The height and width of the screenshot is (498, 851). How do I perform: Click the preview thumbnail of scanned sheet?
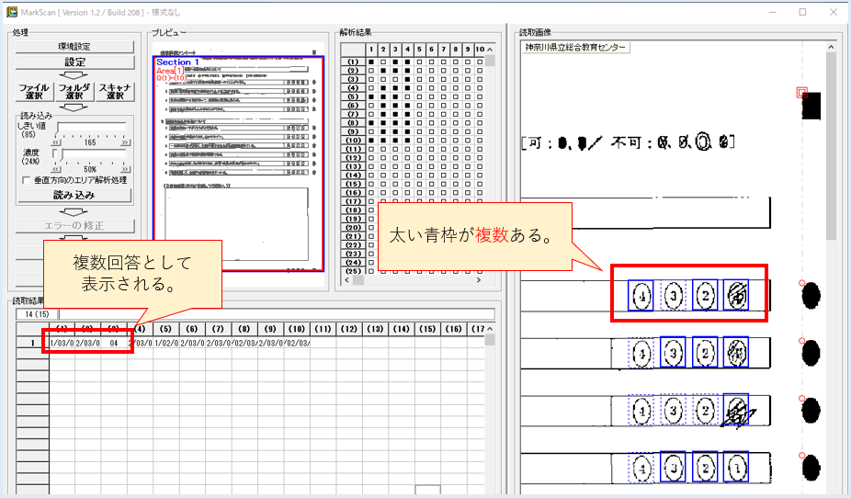pos(238,164)
